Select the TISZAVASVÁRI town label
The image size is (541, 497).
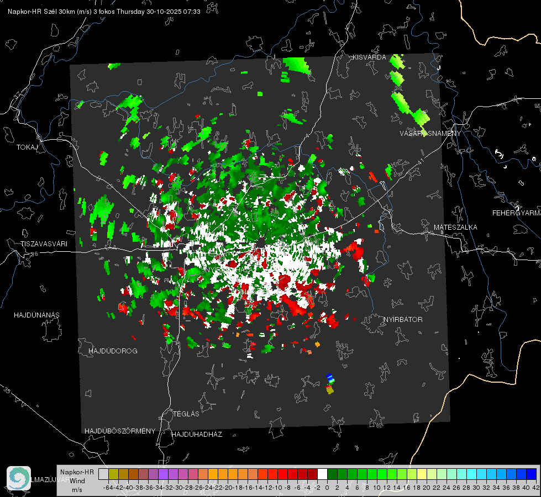(x=44, y=244)
